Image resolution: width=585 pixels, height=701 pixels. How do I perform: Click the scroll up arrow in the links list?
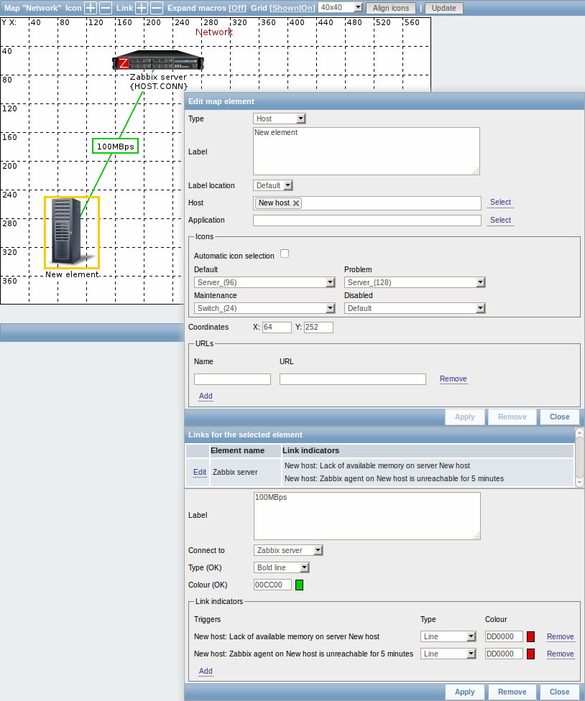pyautogui.click(x=579, y=432)
